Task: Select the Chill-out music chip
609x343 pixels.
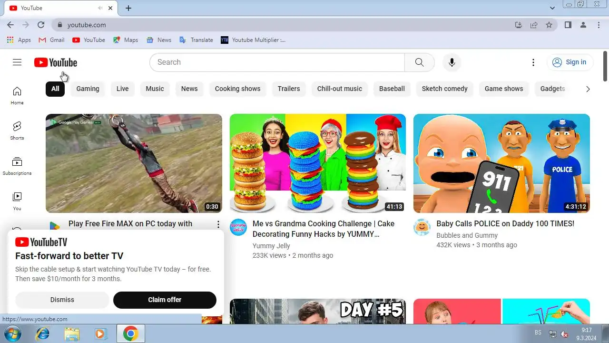Action: click(x=340, y=89)
